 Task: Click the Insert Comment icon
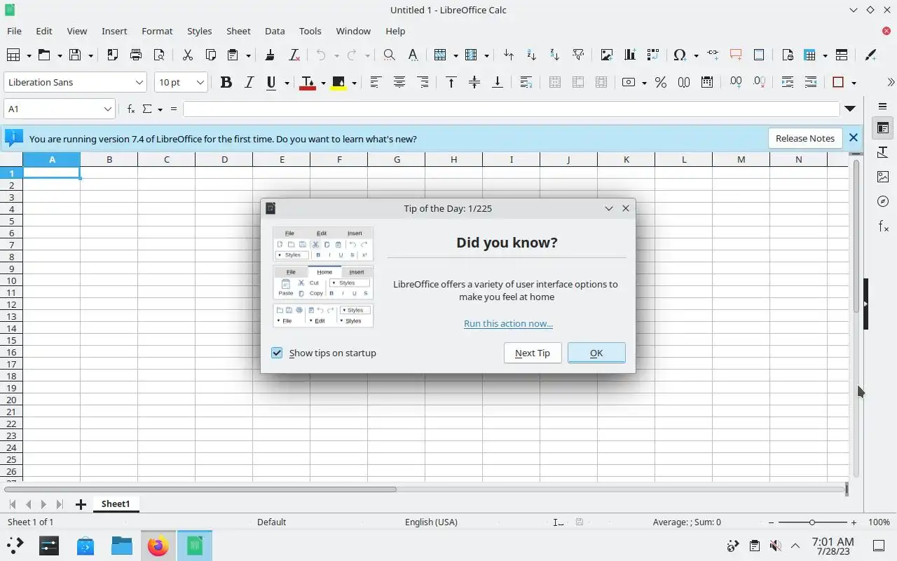(x=735, y=55)
